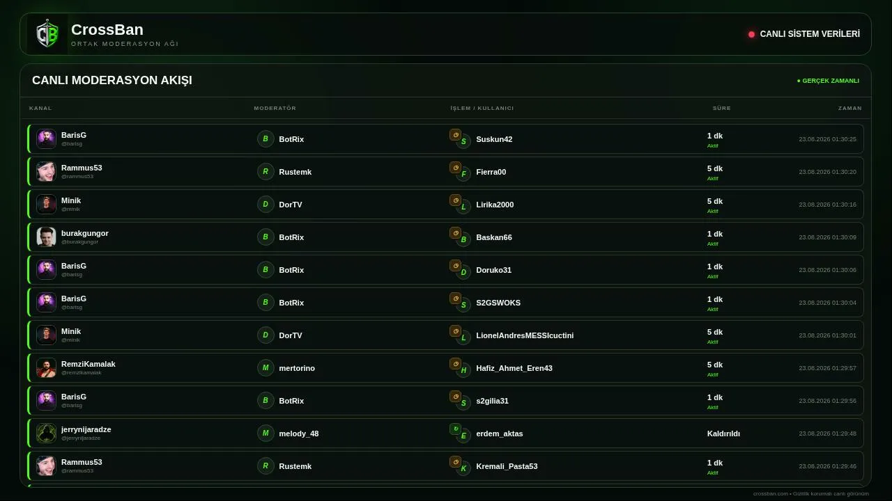
Task: Click the Kaldırıldı status text
Action: tap(723, 434)
